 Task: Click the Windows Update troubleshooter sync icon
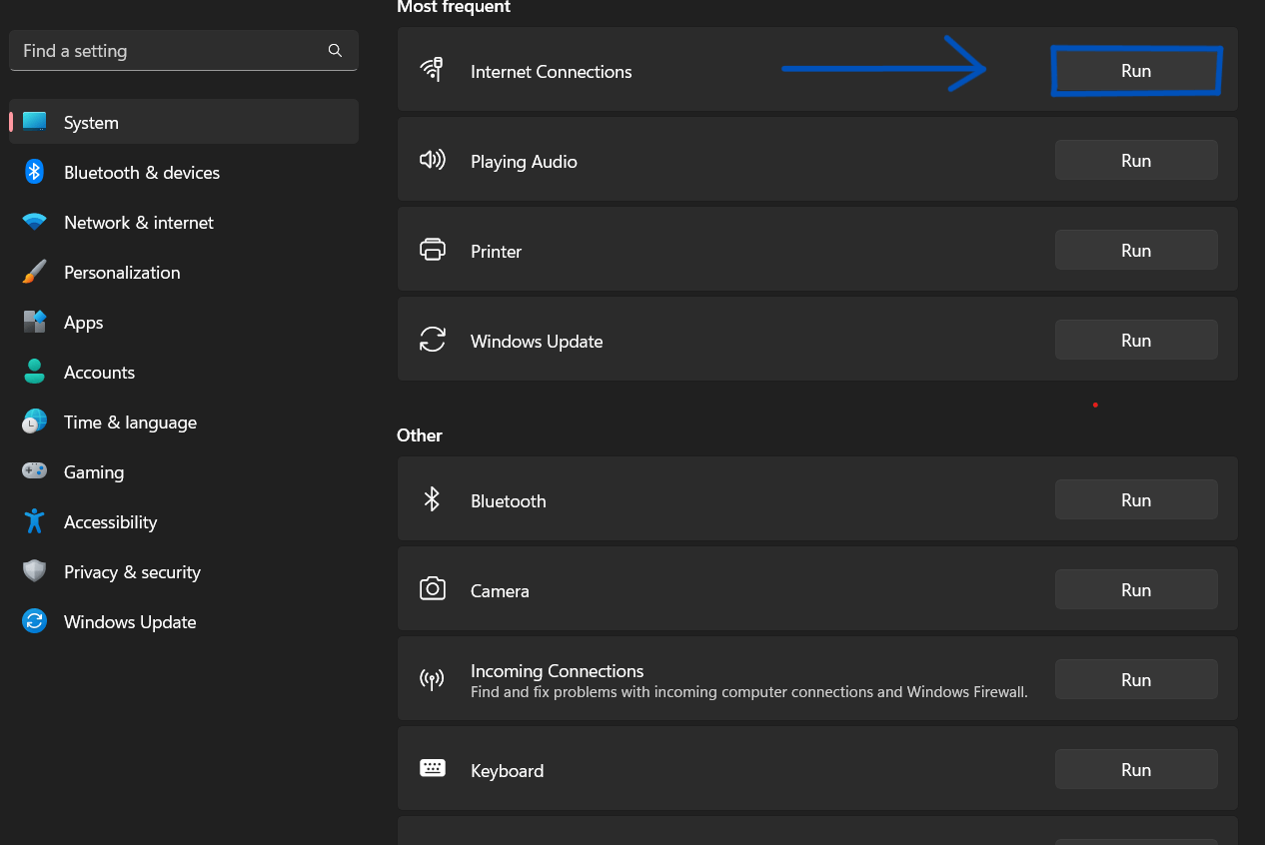pyautogui.click(x=433, y=340)
